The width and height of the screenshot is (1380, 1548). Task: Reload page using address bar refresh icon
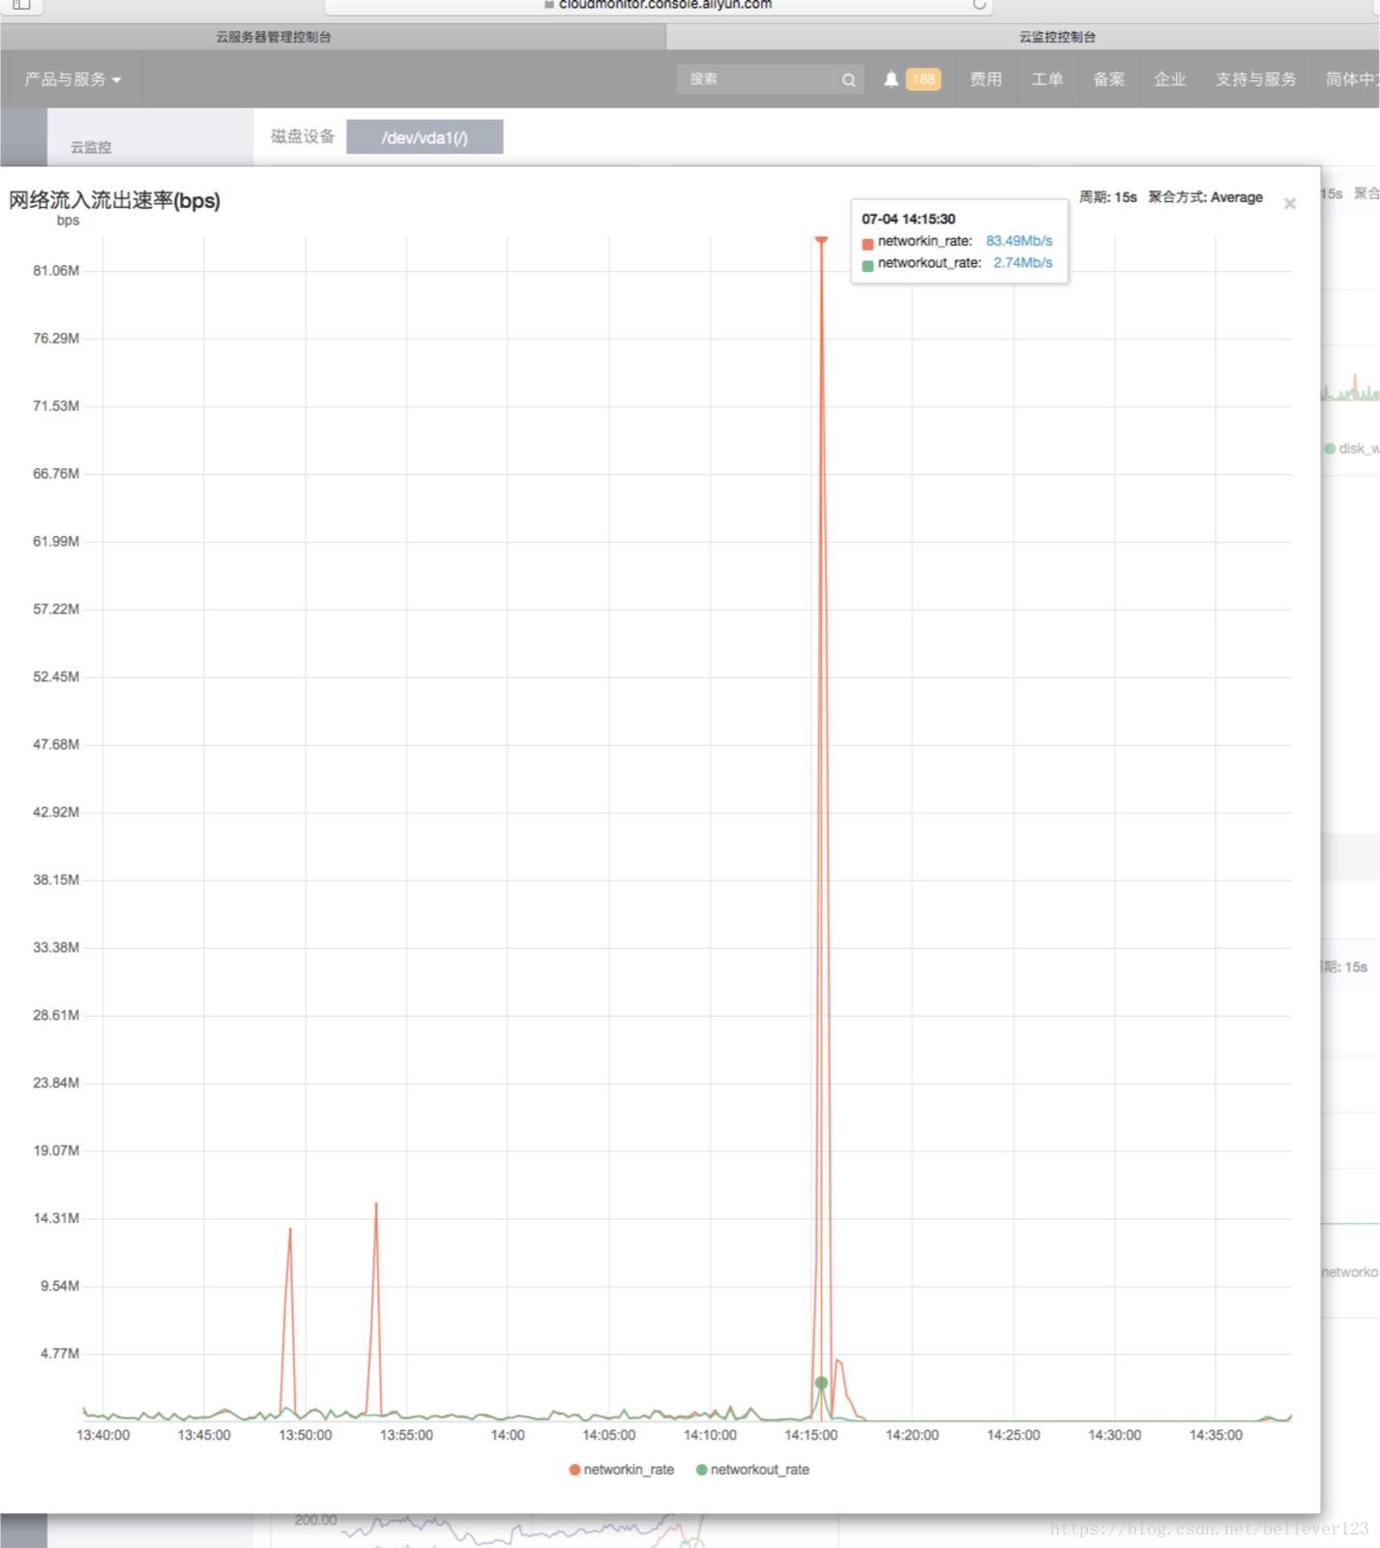click(979, 5)
